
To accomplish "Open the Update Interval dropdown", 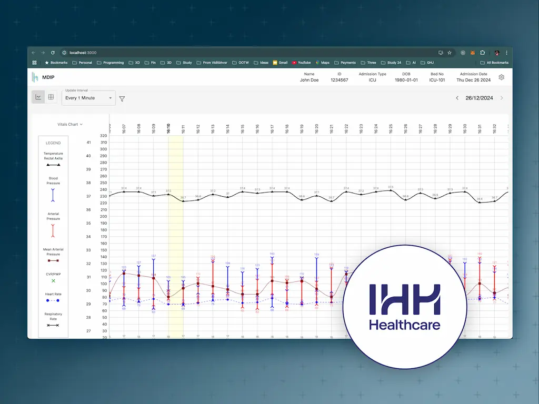I will [x=89, y=98].
